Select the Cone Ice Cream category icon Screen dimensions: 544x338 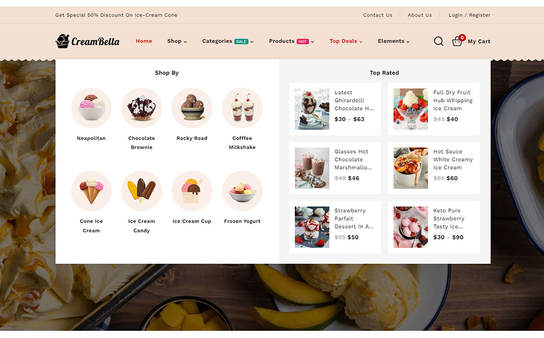point(91,190)
